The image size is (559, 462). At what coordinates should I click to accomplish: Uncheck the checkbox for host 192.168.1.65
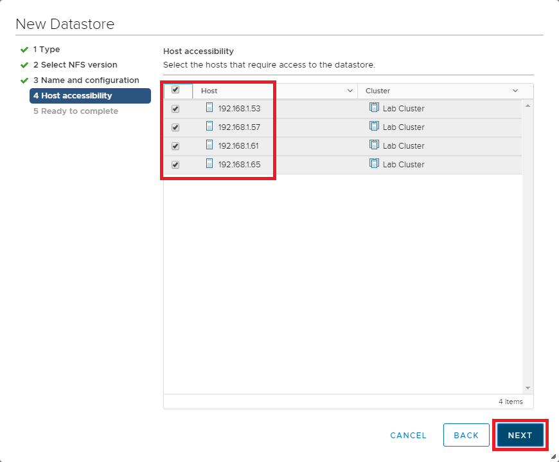tap(175, 165)
